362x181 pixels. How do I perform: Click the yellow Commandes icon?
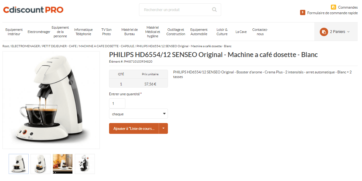[x=333, y=7]
